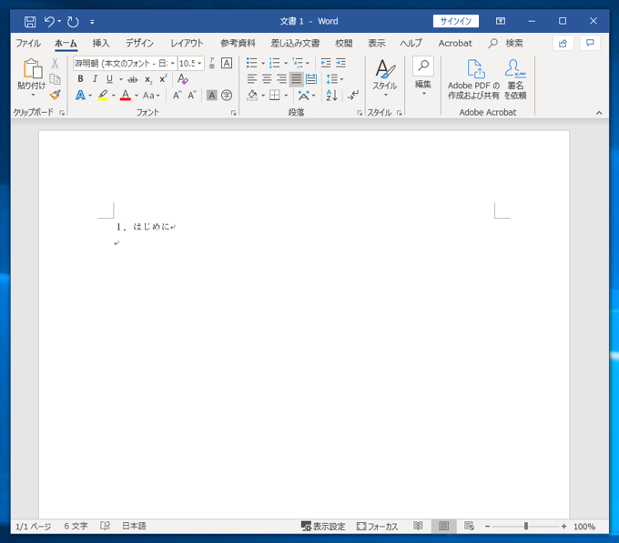Screen dimensions: 619x543
Task: Expand the multilevel list dropdown arrow
Action: [x=308, y=63]
